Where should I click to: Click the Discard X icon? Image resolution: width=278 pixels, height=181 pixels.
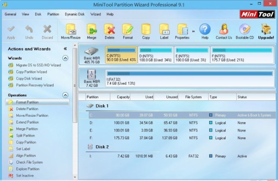pos(47,29)
